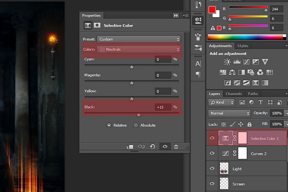Clip adjustment to layer below icon
The width and height of the screenshot is (288, 192).
[x=130, y=146]
